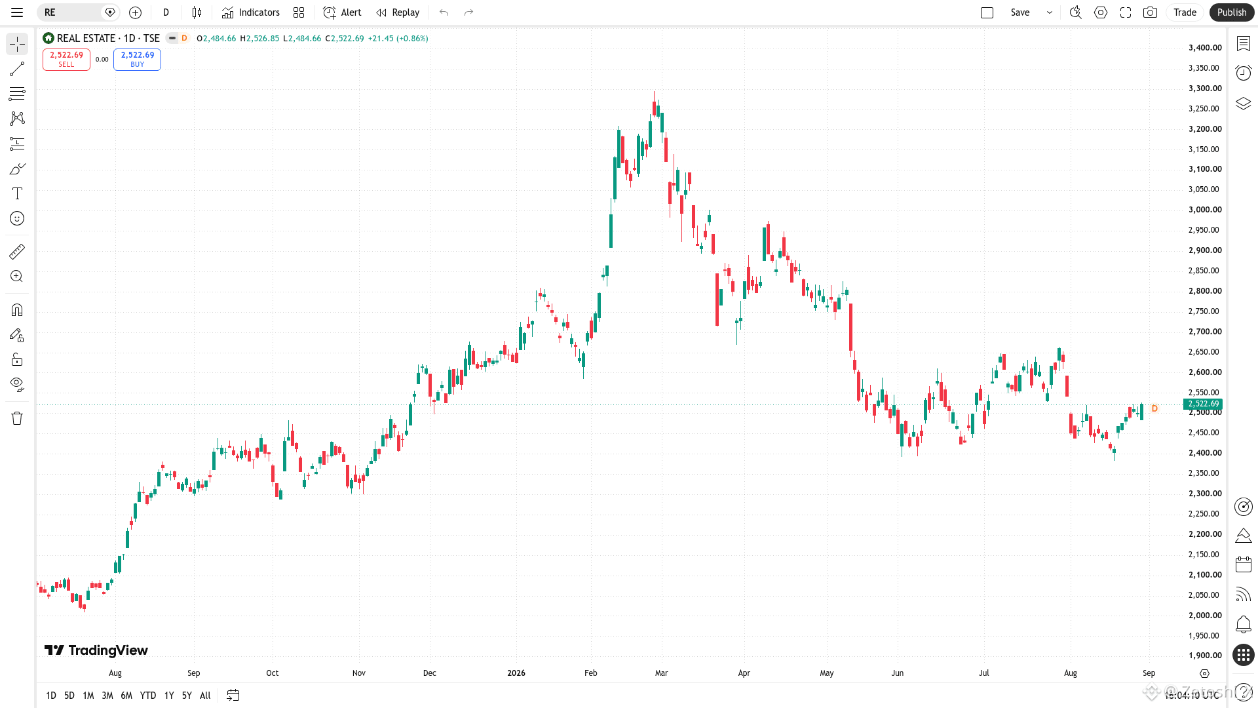Screen dimensions: 1258x708
Task: Activate the zoom in tool
Action: click(x=17, y=276)
